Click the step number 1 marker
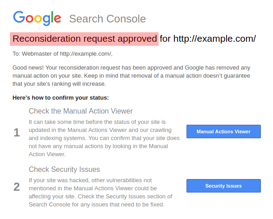 point(17,132)
